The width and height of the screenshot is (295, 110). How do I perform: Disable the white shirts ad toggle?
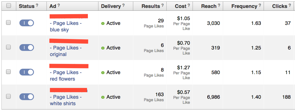(27, 97)
